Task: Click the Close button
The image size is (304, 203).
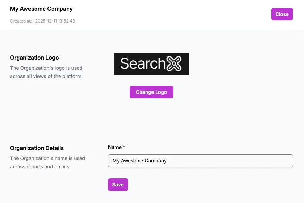Action: [282, 14]
